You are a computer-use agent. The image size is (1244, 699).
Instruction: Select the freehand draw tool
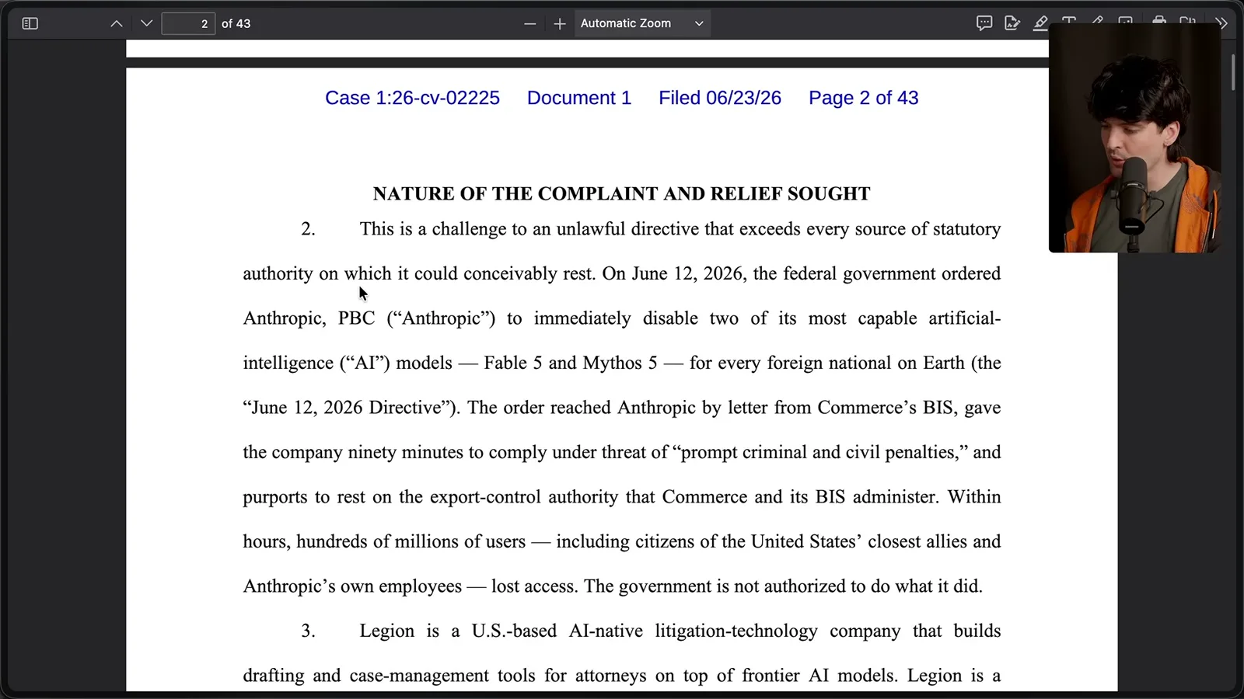point(1097,19)
